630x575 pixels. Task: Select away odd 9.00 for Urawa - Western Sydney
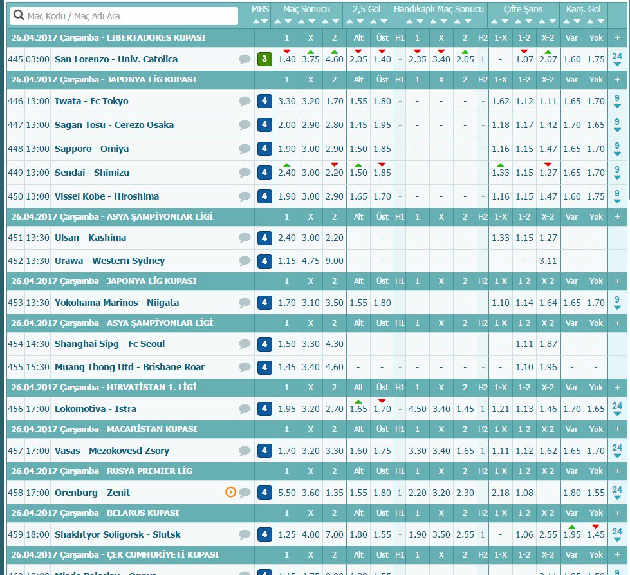pyautogui.click(x=334, y=261)
